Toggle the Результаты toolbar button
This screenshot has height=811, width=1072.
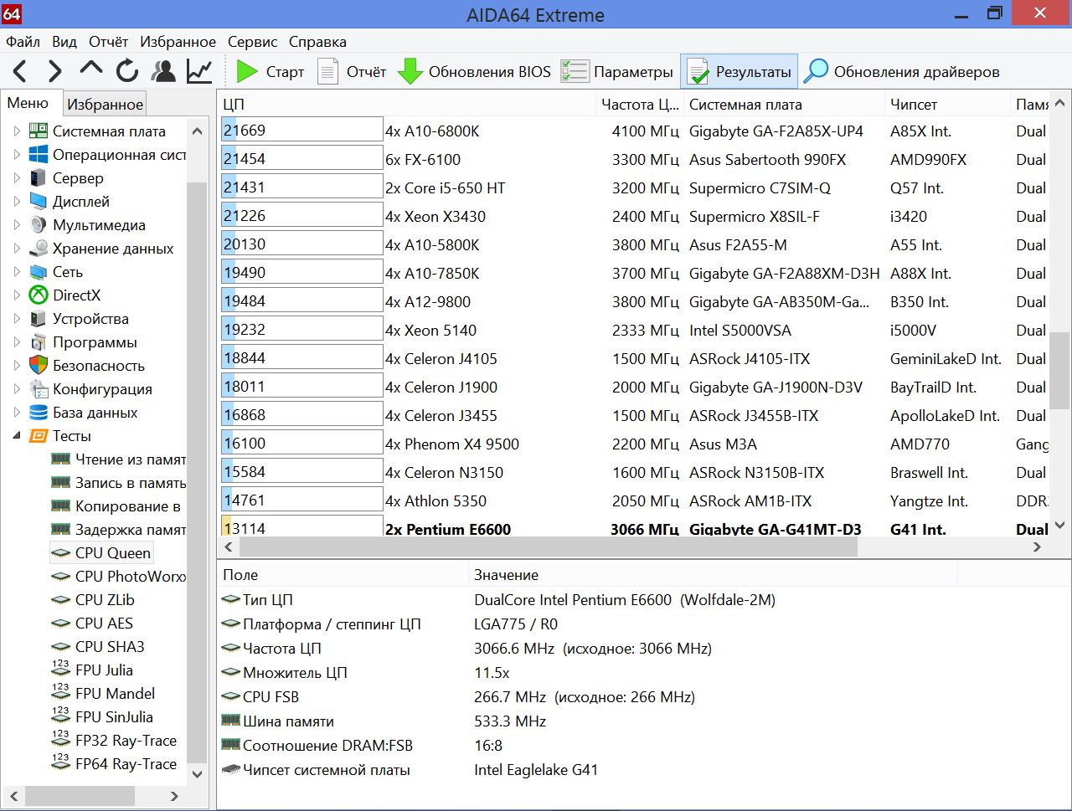[739, 72]
